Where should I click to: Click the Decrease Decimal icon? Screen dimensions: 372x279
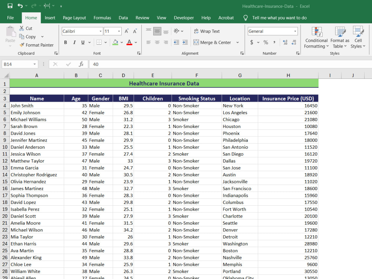pos(294,42)
